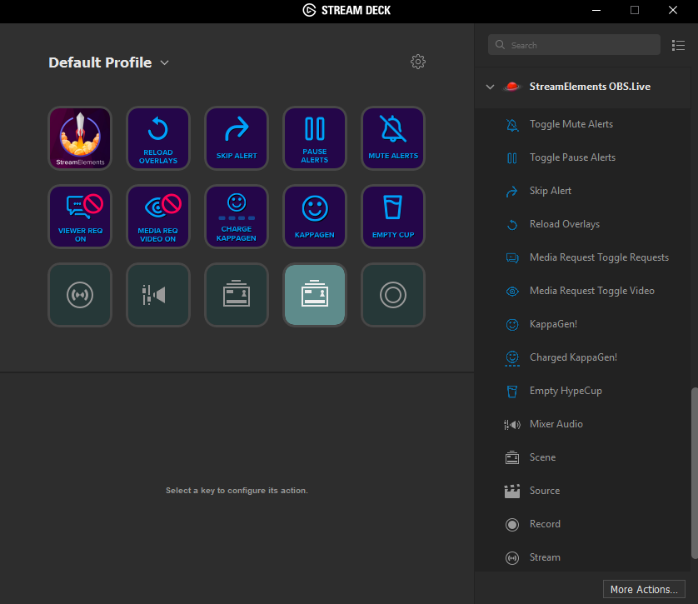
Task: Minimize the Stream Deck window
Action: tap(596, 10)
